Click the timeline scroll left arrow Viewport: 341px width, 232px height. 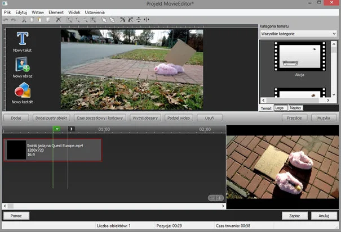tap(5, 206)
